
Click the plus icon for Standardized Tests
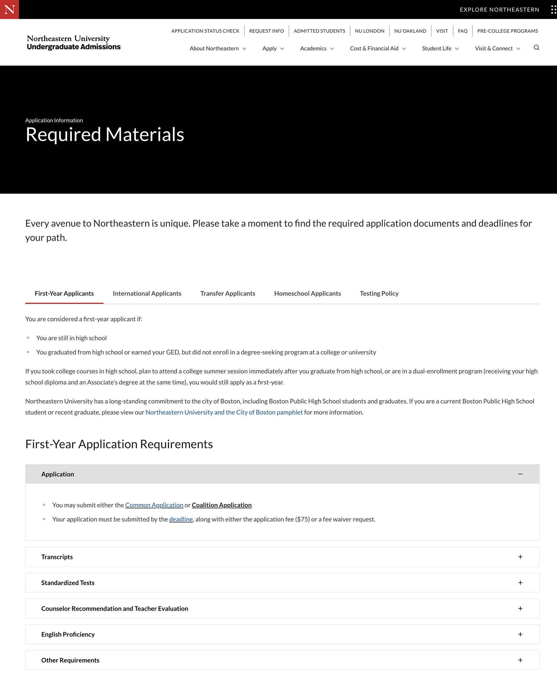coord(520,583)
